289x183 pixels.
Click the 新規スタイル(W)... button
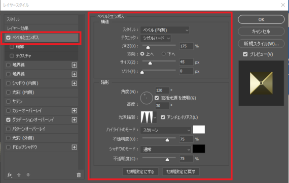(261, 44)
